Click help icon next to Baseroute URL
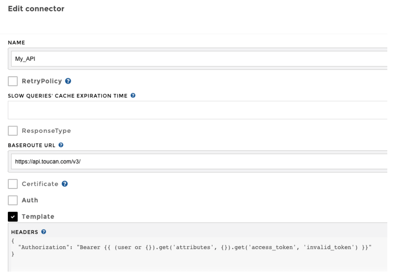Screen dimensions: 393x277 click(x=61, y=145)
